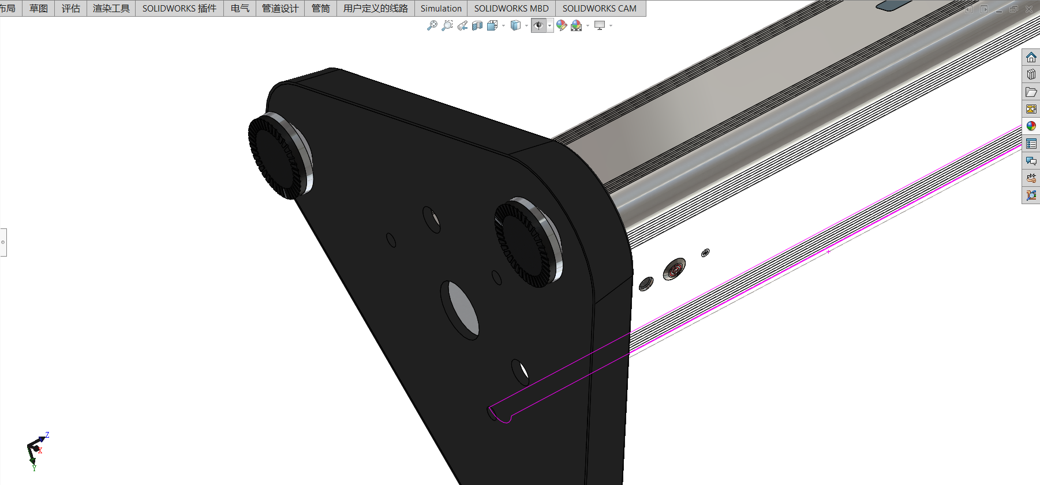This screenshot has width=1040, height=485.
Task: Open the View Orientation dropdown arrow
Action: (503, 25)
